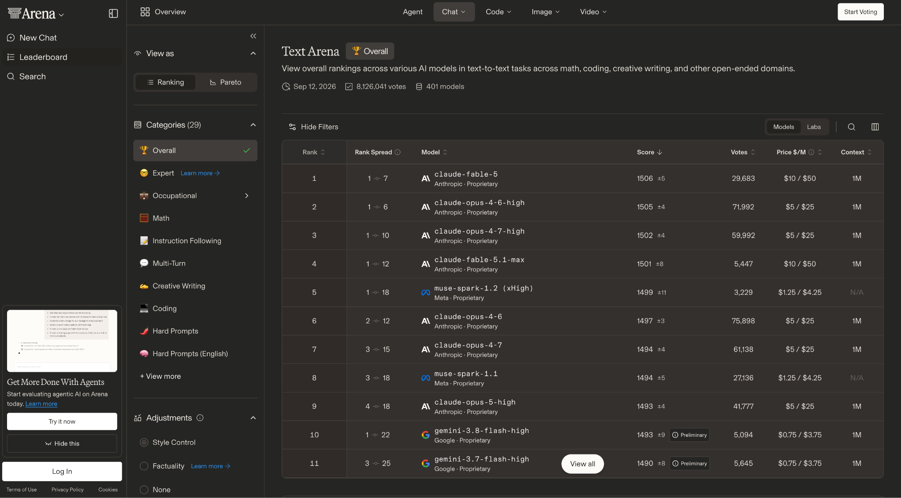Click Try it now button

tap(62, 421)
